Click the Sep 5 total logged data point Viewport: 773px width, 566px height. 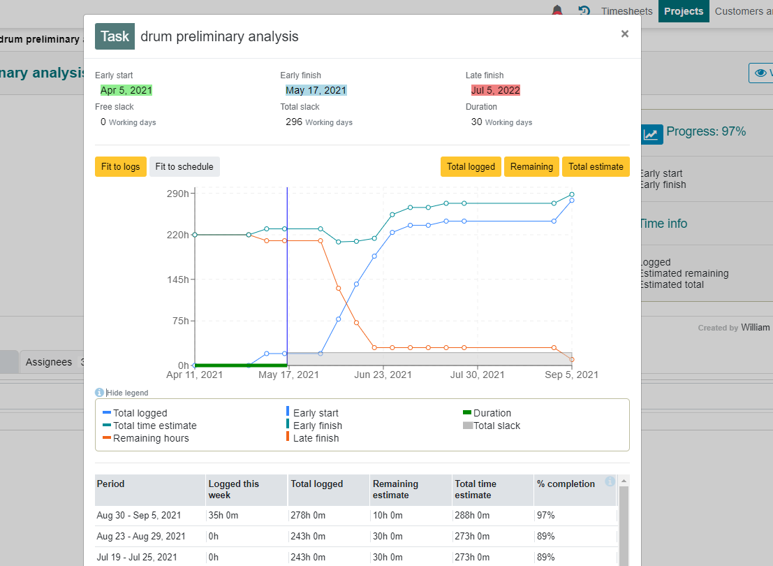(572, 201)
